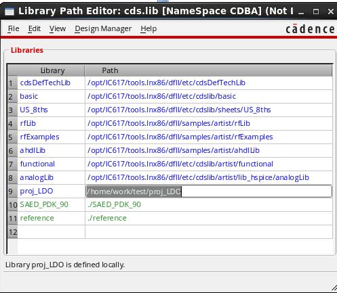Click the path ending in artist/rfLib
337x293 pixels.
209,124
